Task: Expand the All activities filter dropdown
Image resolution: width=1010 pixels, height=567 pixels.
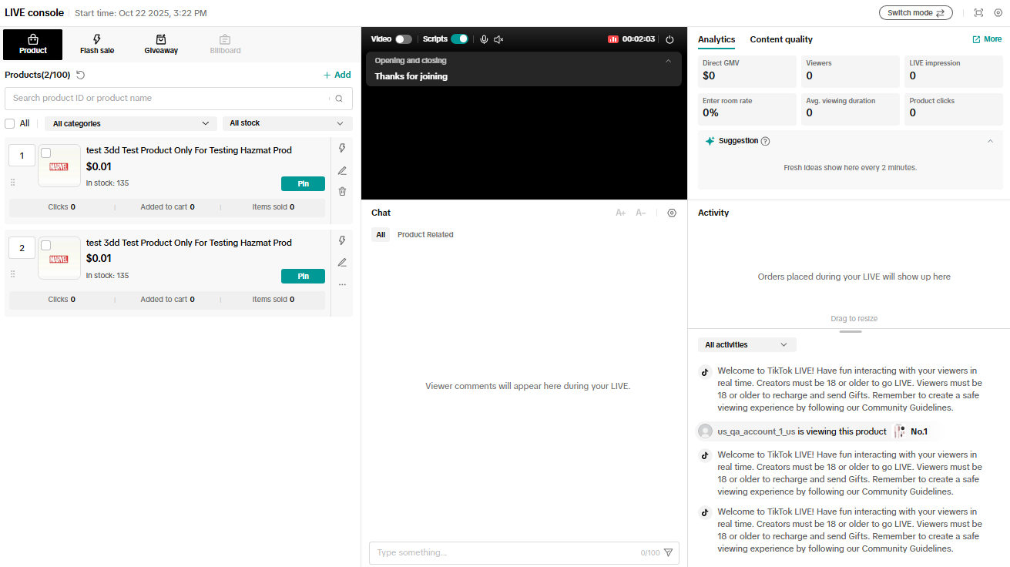Action: (x=746, y=345)
